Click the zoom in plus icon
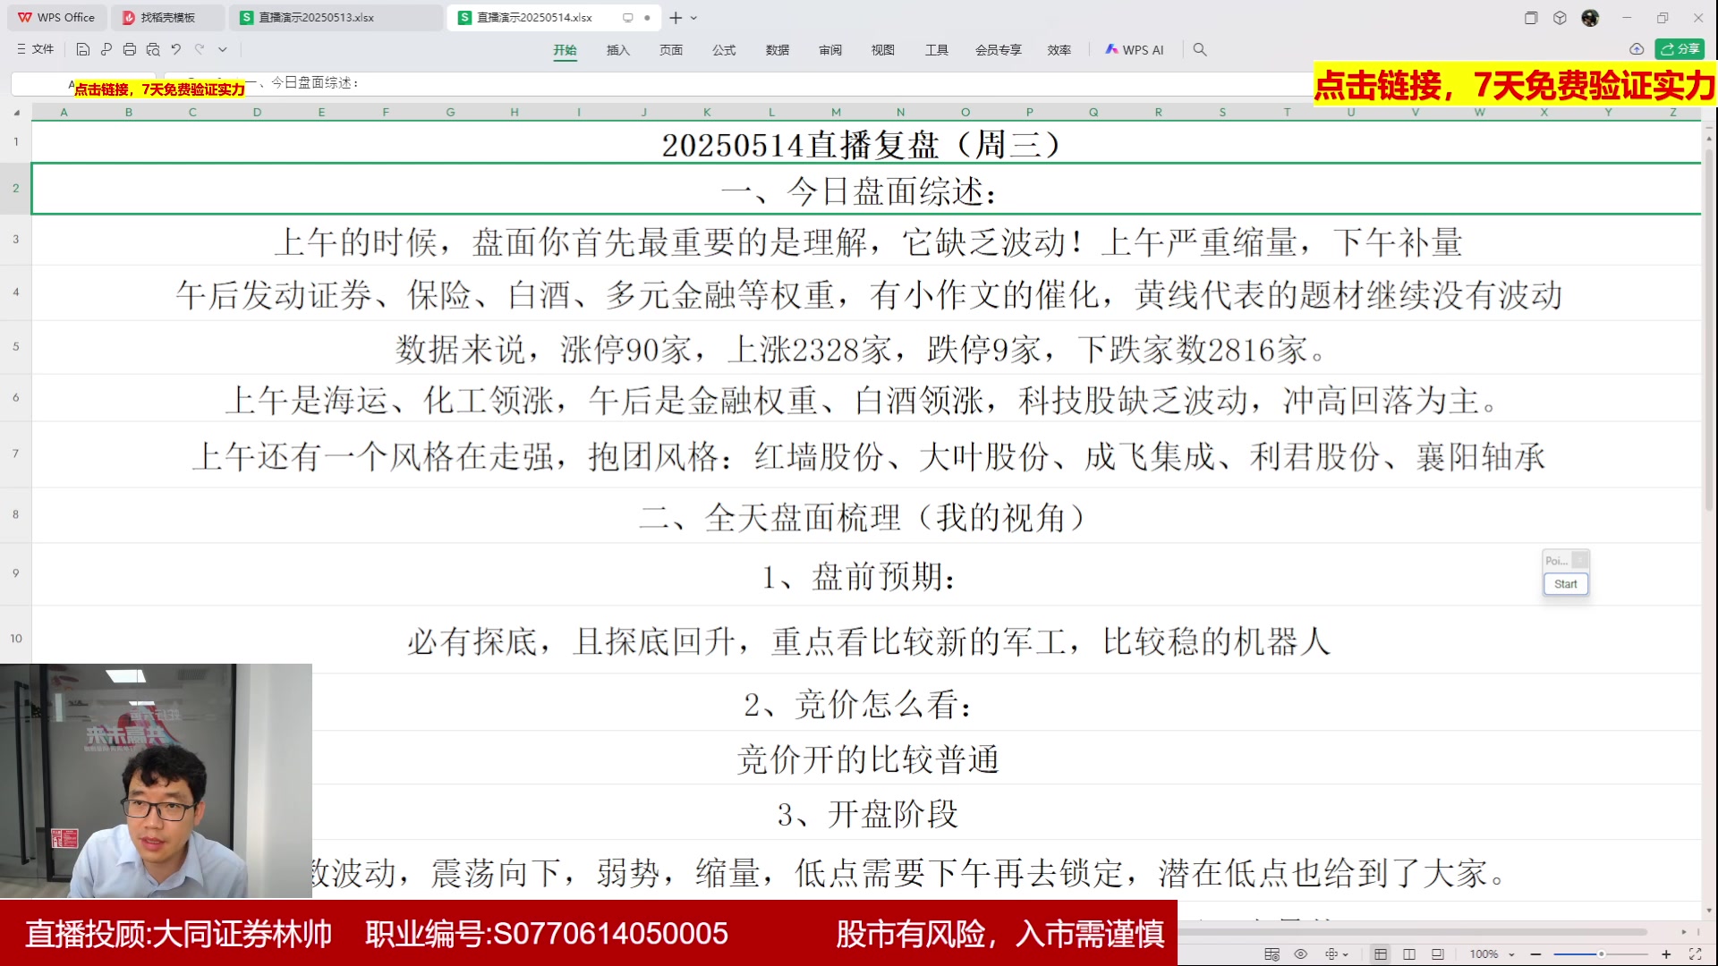This screenshot has width=1718, height=966. (1666, 954)
